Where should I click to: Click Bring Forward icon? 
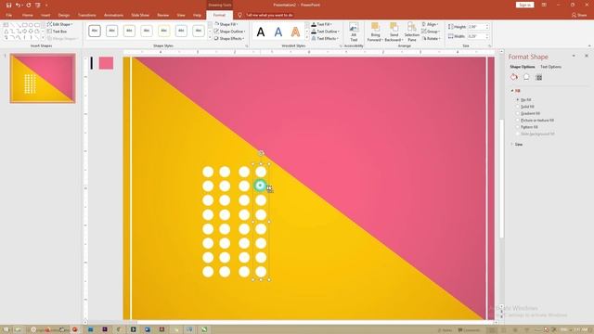click(x=375, y=32)
